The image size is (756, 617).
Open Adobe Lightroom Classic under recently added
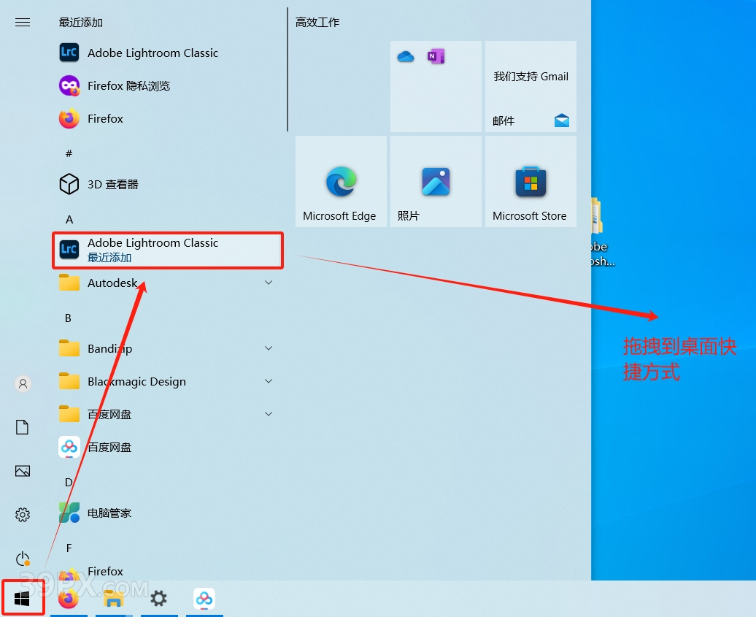[168, 53]
